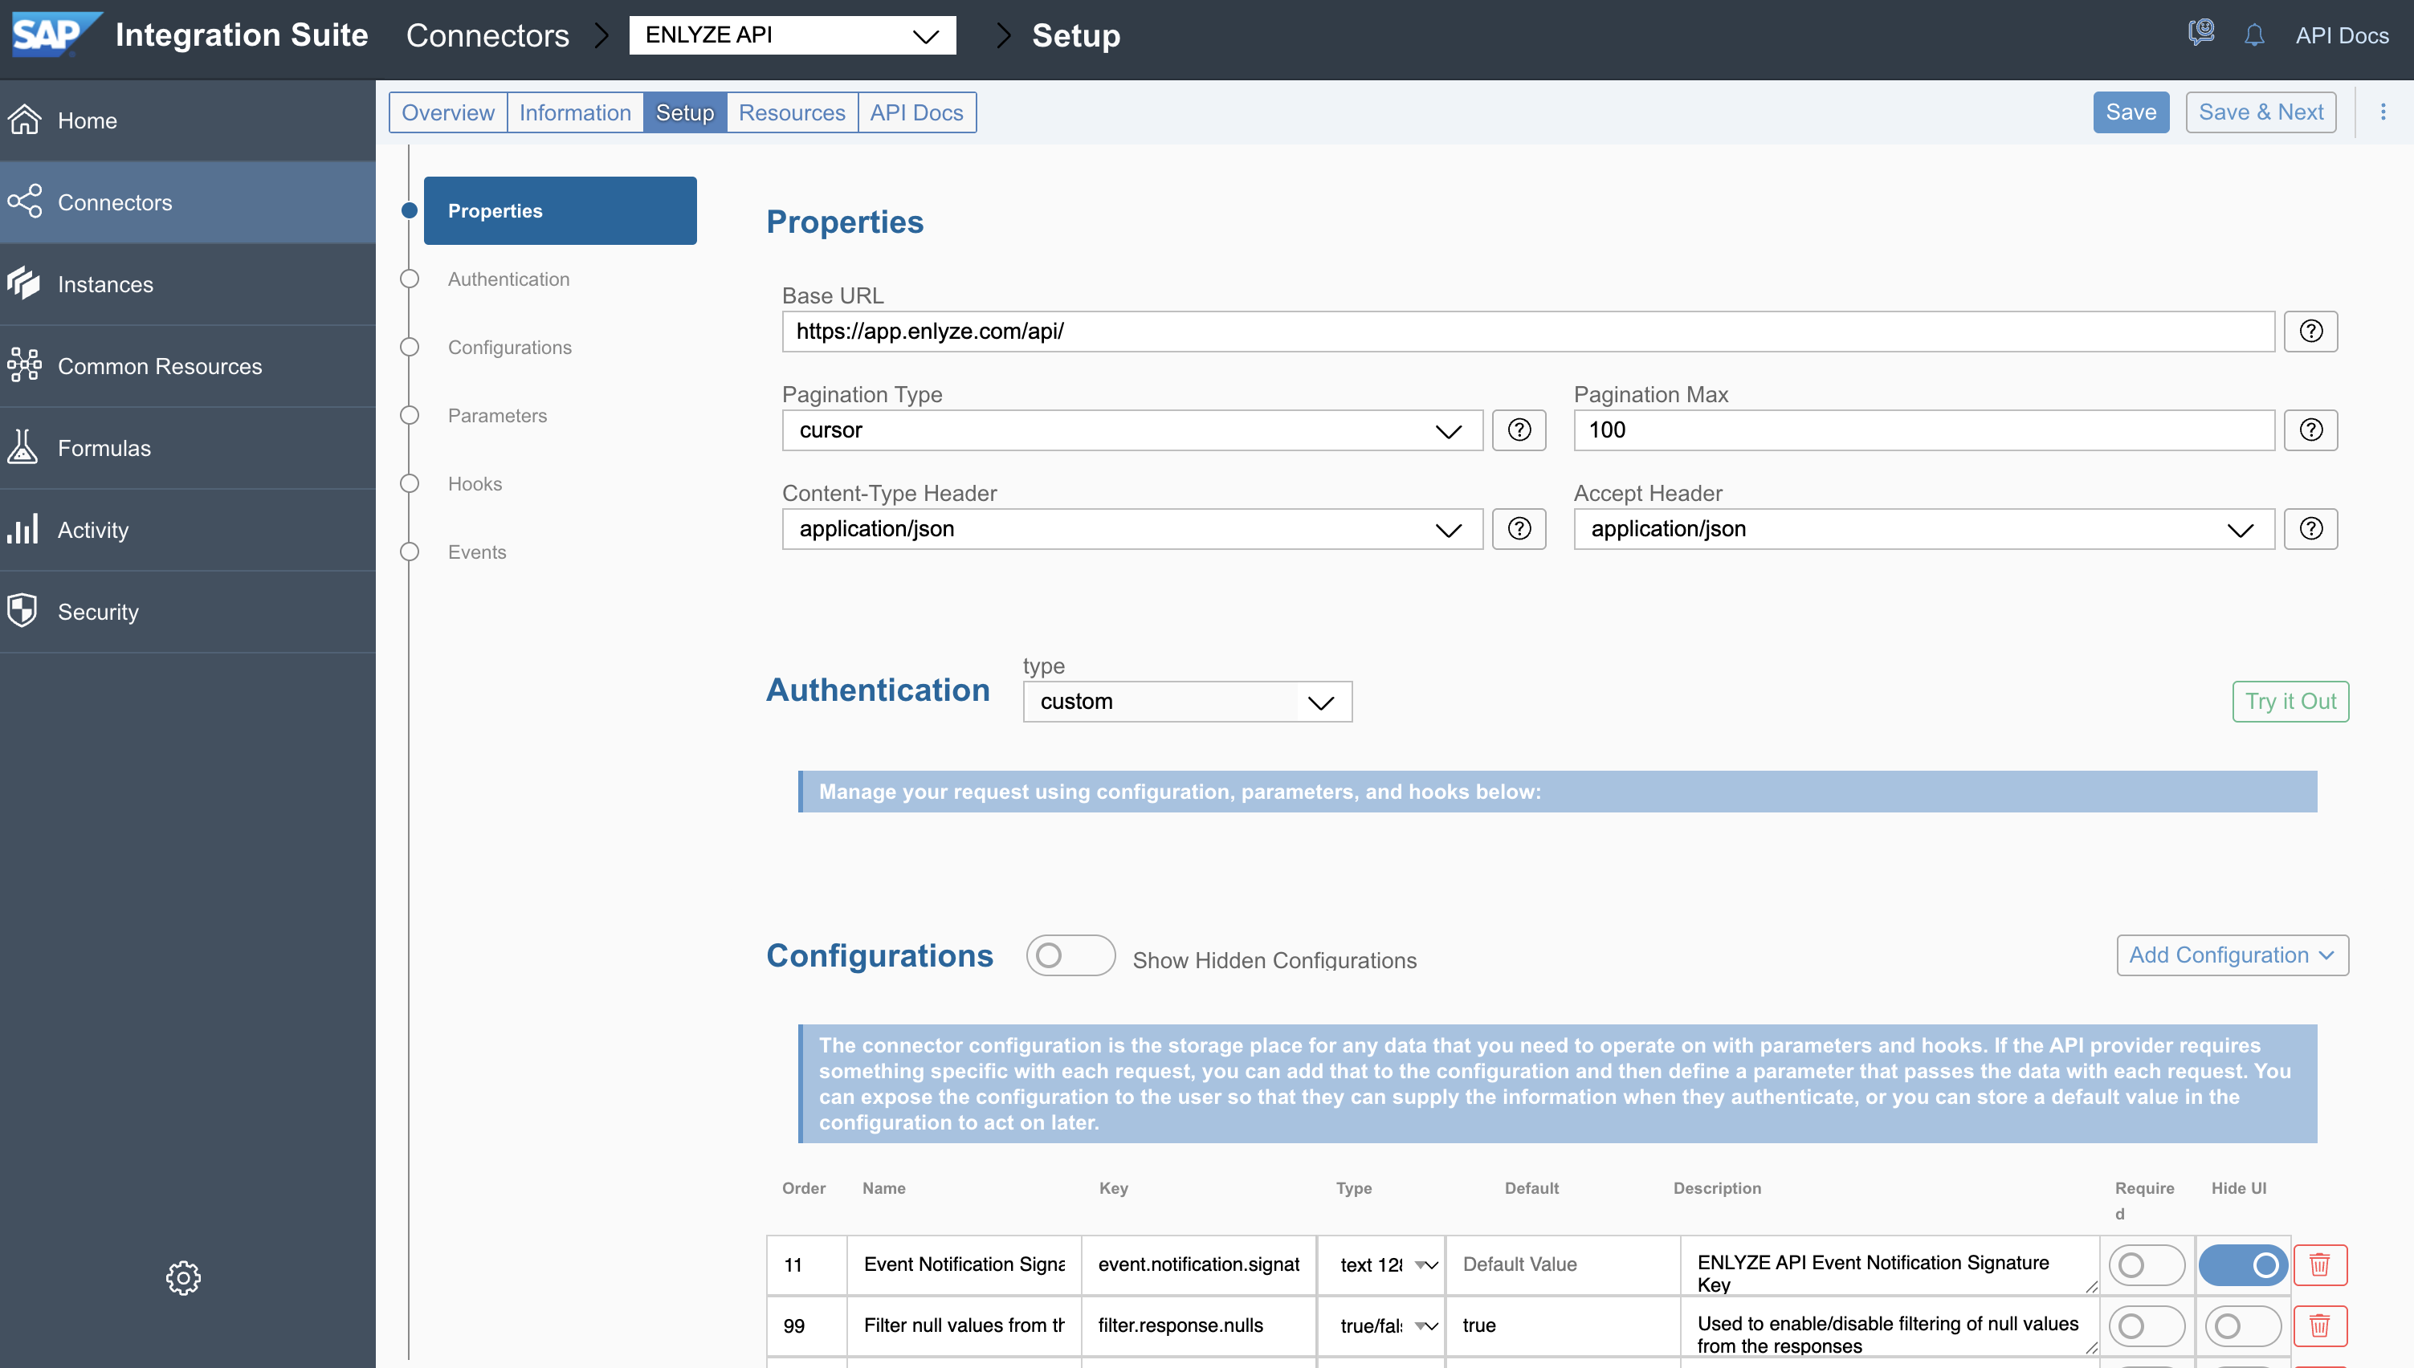Viewport: 2414px width, 1368px height.
Task: Click the Save & Next button
Action: pos(2260,112)
